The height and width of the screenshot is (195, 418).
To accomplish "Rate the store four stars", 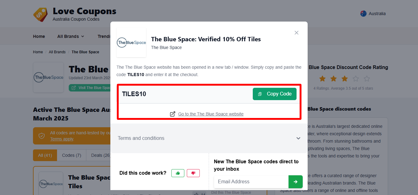I will pyautogui.click(x=355, y=79).
